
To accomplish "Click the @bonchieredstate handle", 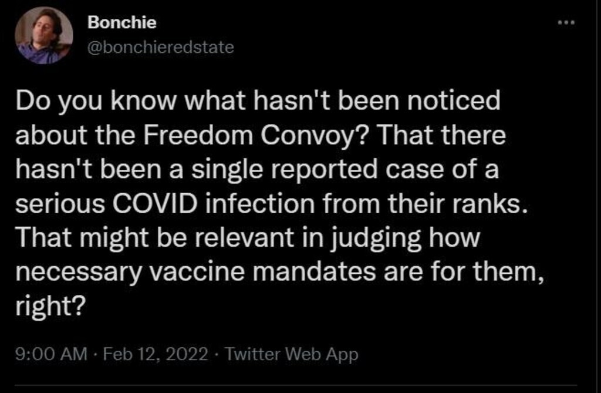I will (x=160, y=48).
